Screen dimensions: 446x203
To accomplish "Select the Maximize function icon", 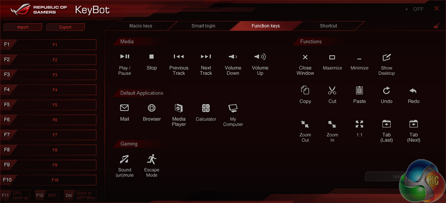I will 332,57.
